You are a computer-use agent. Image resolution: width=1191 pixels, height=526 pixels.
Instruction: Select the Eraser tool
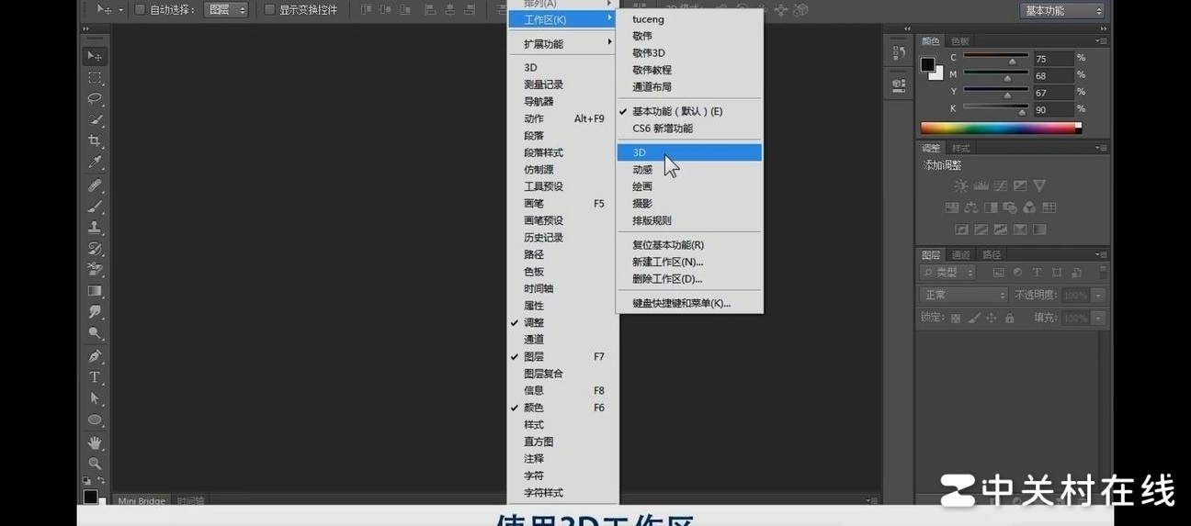coord(95,270)
